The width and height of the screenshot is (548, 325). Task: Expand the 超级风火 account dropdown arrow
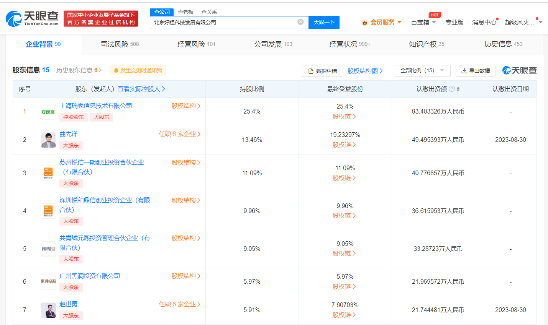(540, 22)
